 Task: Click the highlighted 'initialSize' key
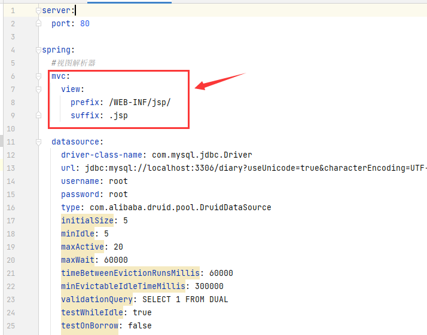point(87,220)
